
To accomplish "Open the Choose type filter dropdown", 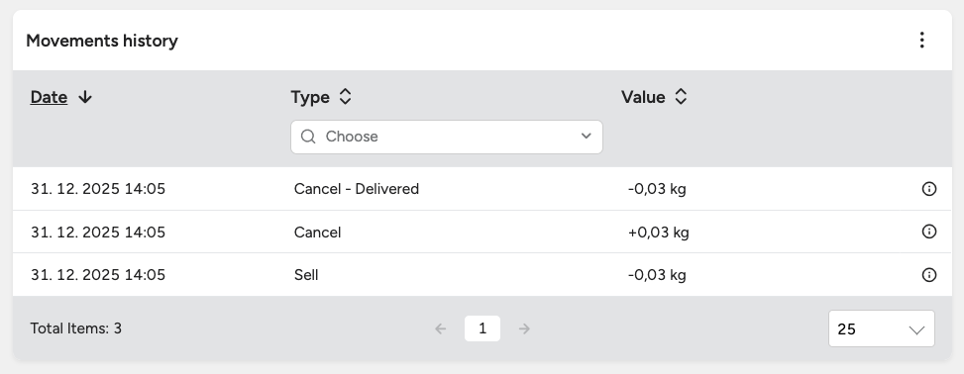I will point(447,137).
